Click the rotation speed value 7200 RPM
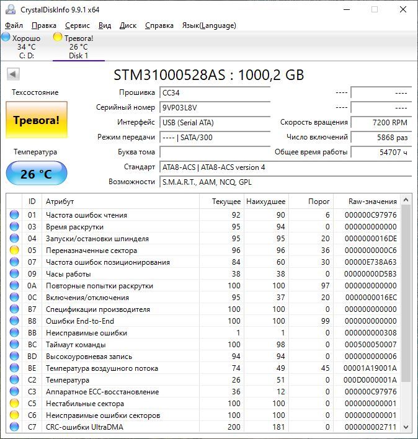 [x=381, y=122]
